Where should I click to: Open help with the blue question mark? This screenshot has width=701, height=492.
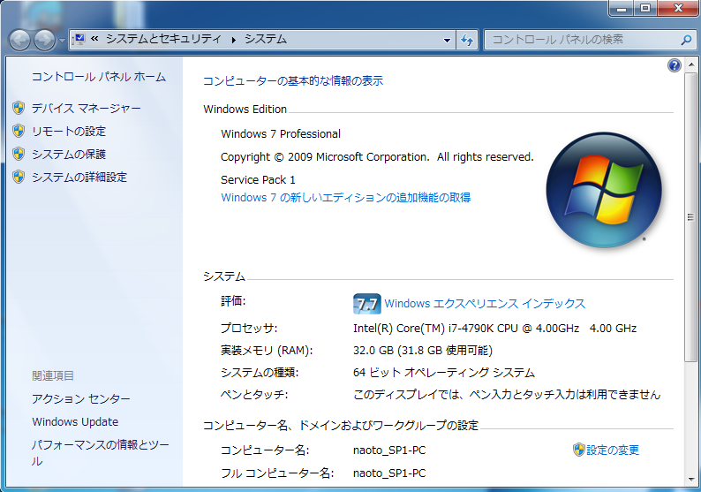coord(675,65)
